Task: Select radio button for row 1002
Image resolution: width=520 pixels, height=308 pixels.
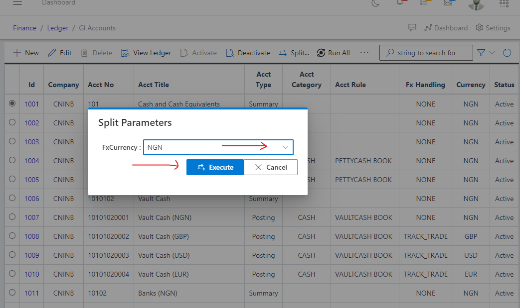Action: point(12,122)
